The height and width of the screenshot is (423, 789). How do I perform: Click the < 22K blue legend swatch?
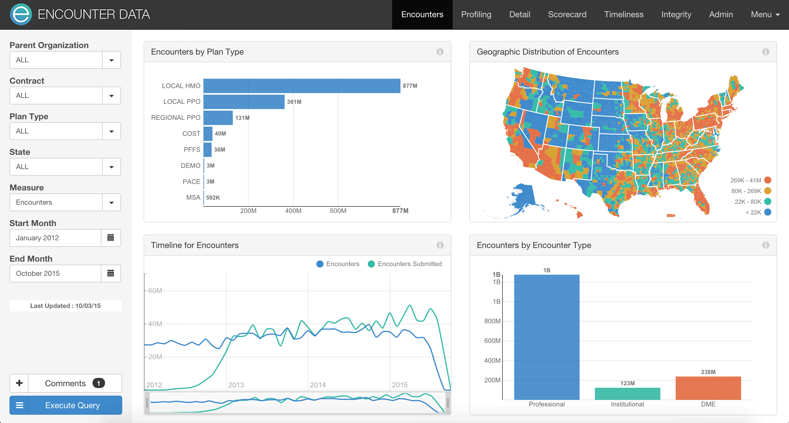pyautogui.click(x=768, y=212)
